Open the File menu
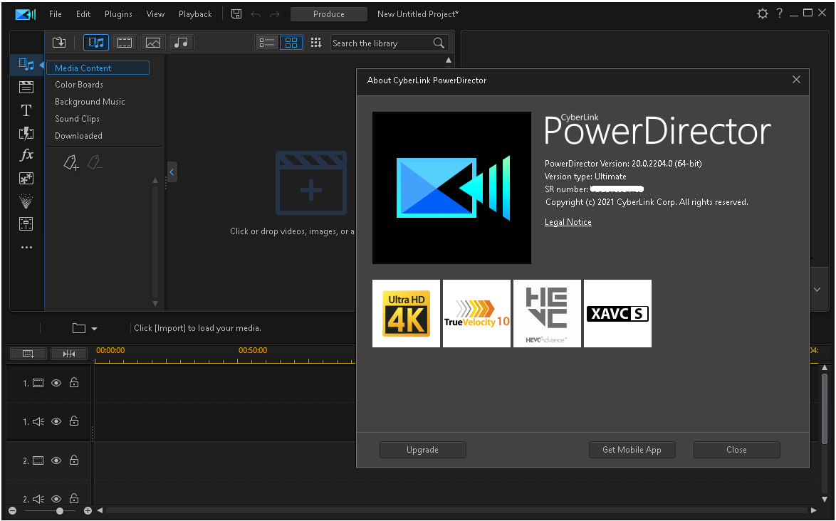836x521 pixels. click(56, 14)
